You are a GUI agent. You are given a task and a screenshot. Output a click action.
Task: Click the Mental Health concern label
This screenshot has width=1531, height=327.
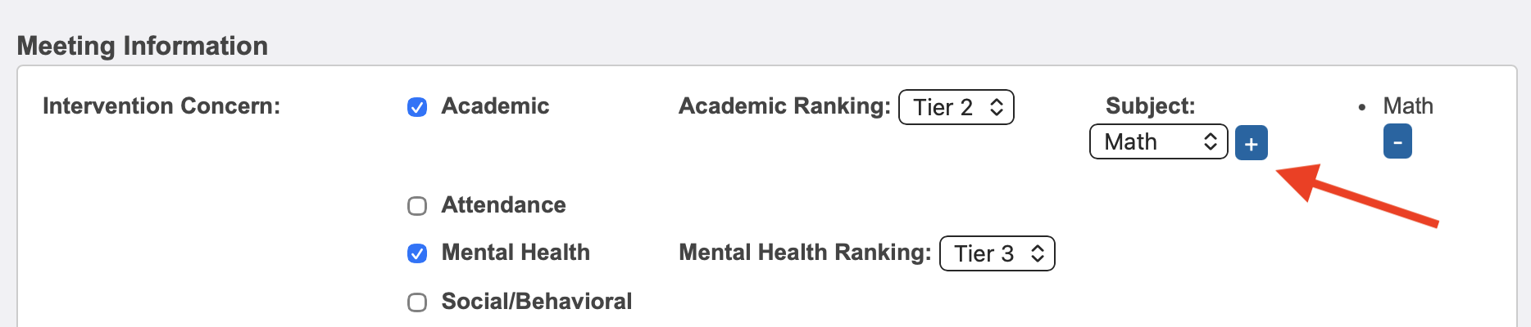[x=516, y=253]
